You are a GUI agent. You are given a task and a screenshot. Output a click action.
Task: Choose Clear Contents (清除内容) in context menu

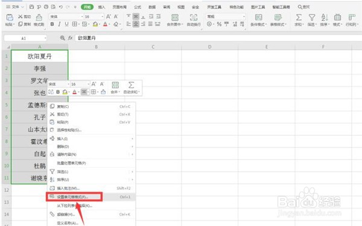pos(91,154)
